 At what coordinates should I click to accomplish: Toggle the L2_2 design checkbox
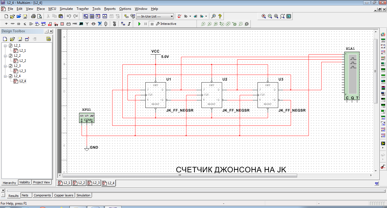point(10,56)
